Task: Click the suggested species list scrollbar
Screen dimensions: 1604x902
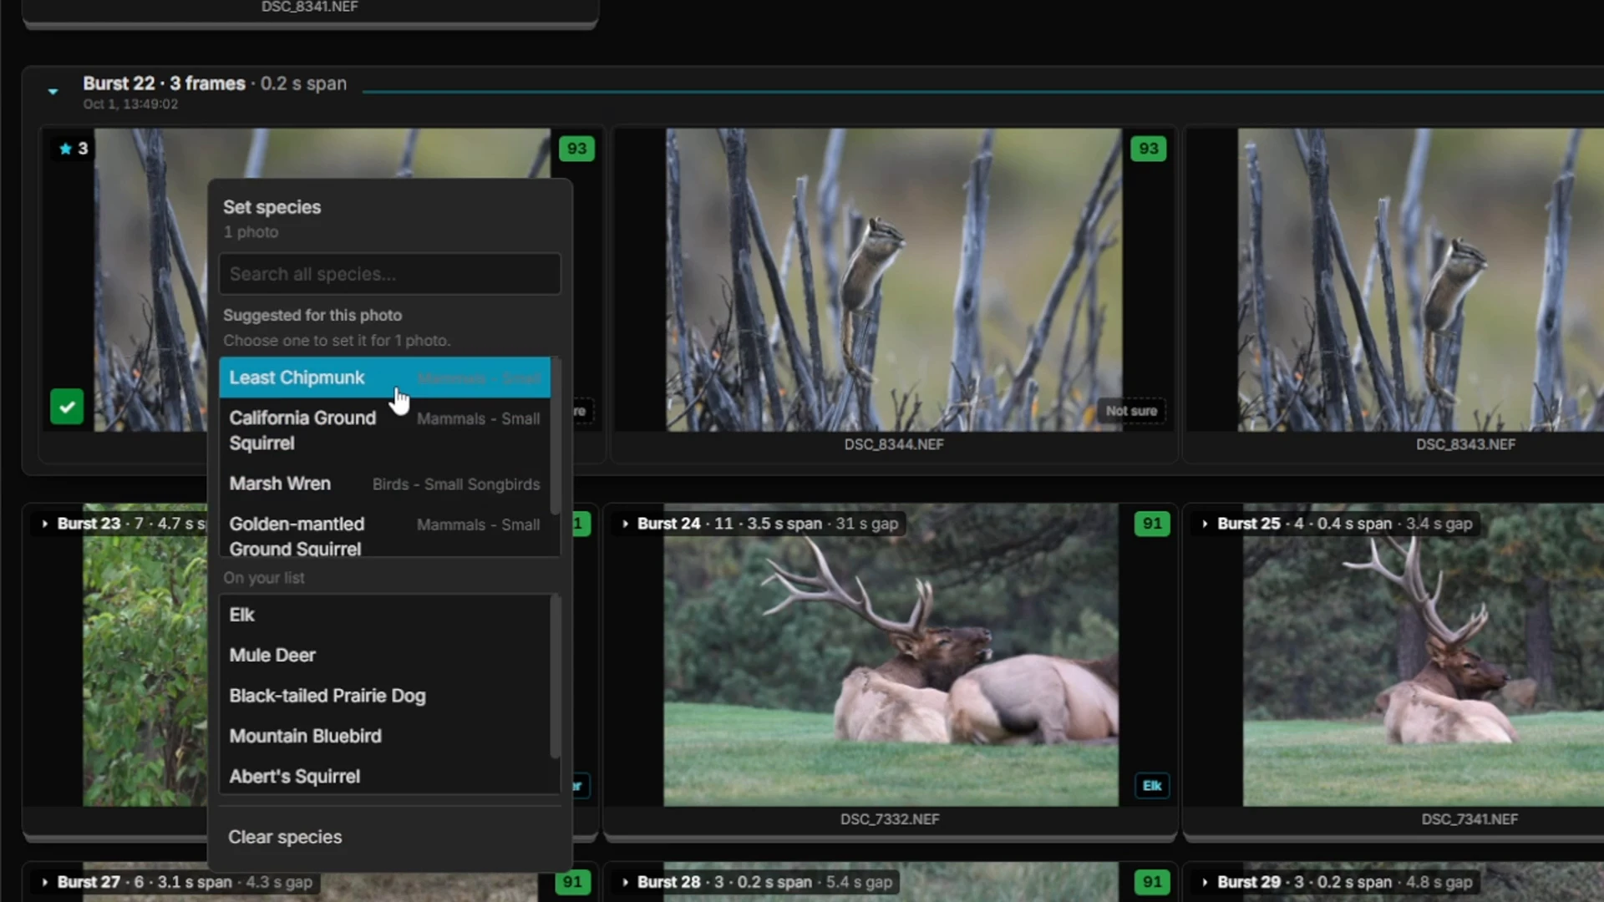Action: (x=555, y=436)
